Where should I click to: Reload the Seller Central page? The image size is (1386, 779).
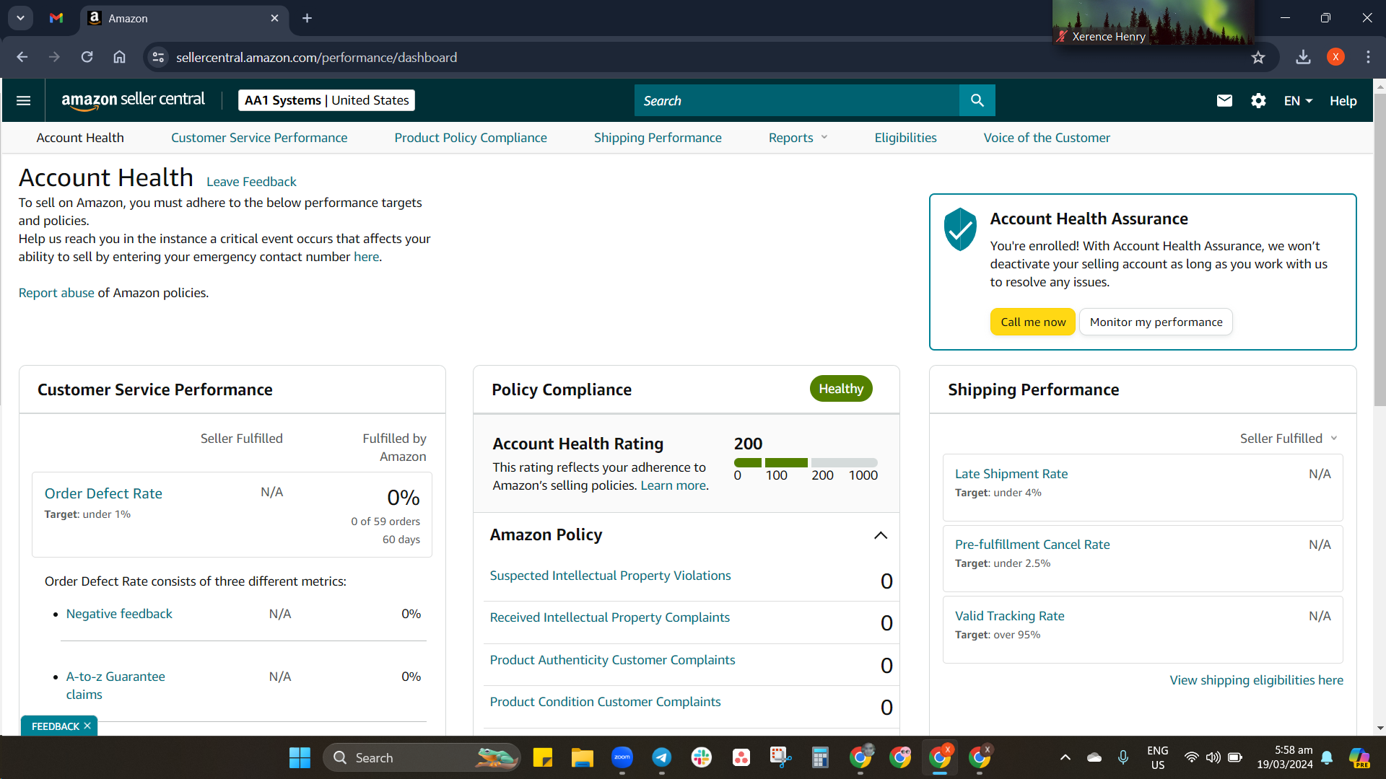[x=87, y=57]
